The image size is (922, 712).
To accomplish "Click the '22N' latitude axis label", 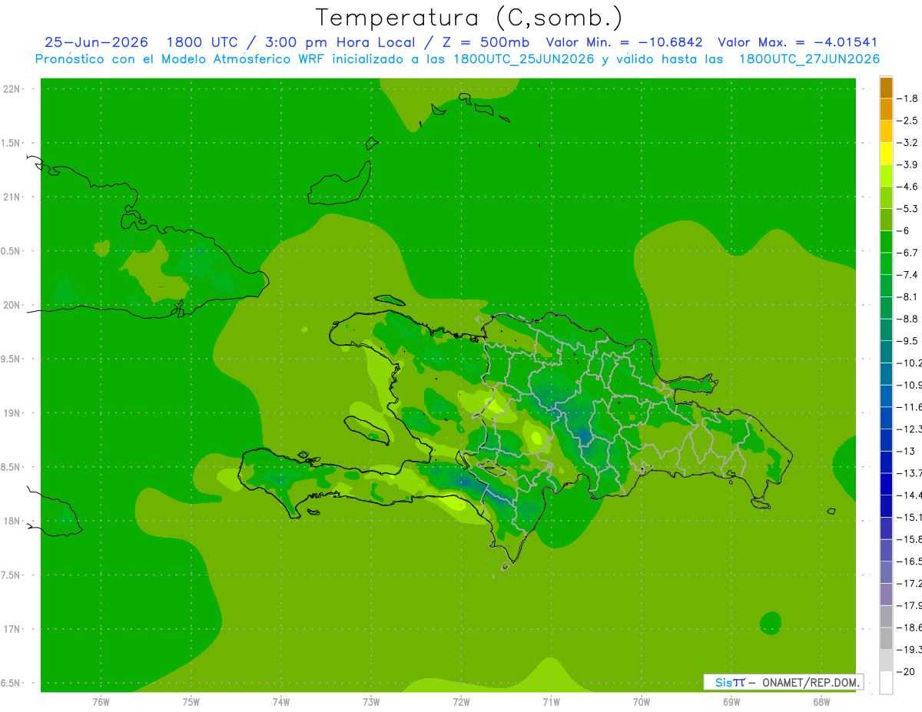I will pos(12,89).
